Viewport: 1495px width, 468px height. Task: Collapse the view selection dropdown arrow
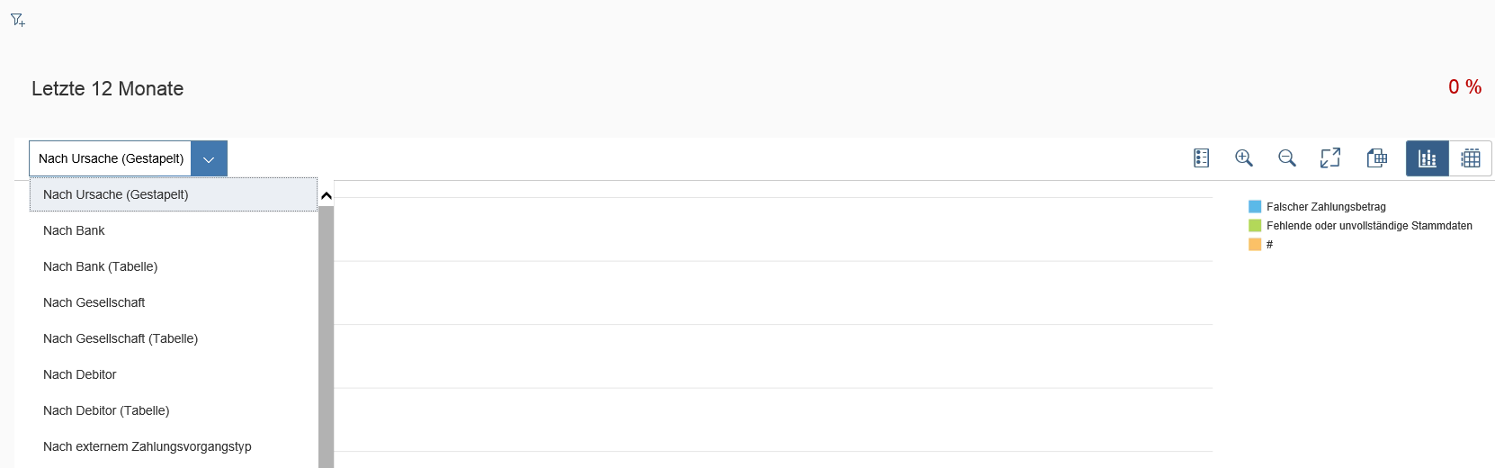coord(209,158)
